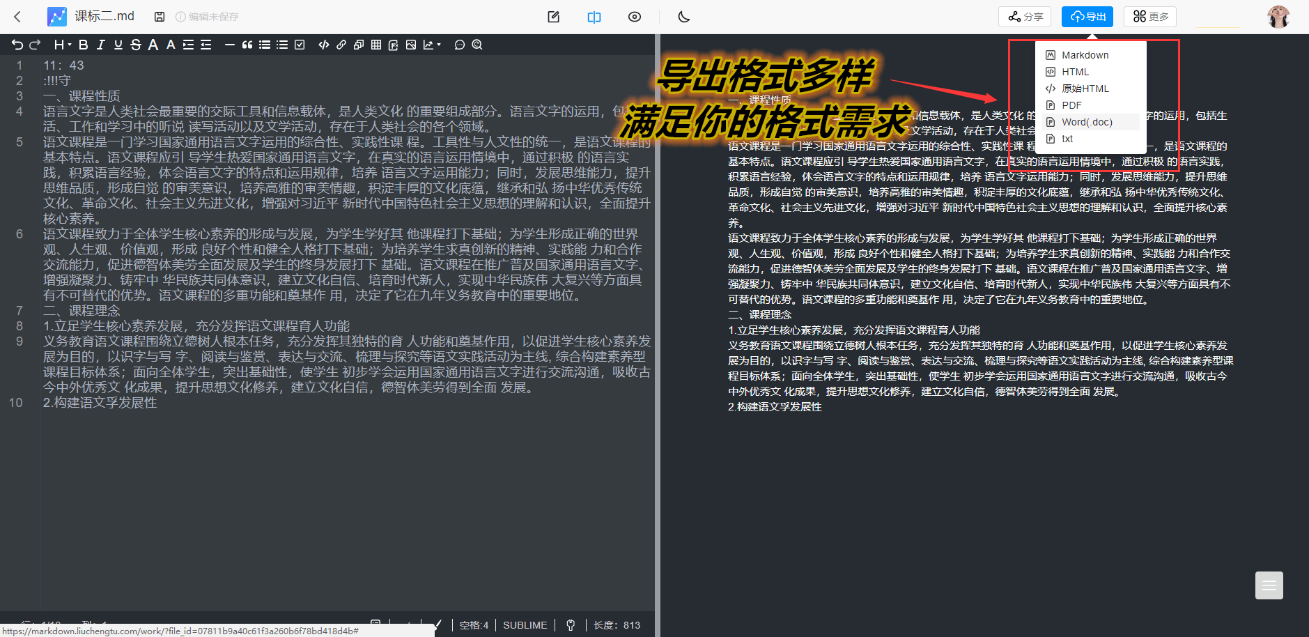Switch to edit-only mode pencil icon
This screenshot has height=637, width=1309.
[x=554, y=17]
